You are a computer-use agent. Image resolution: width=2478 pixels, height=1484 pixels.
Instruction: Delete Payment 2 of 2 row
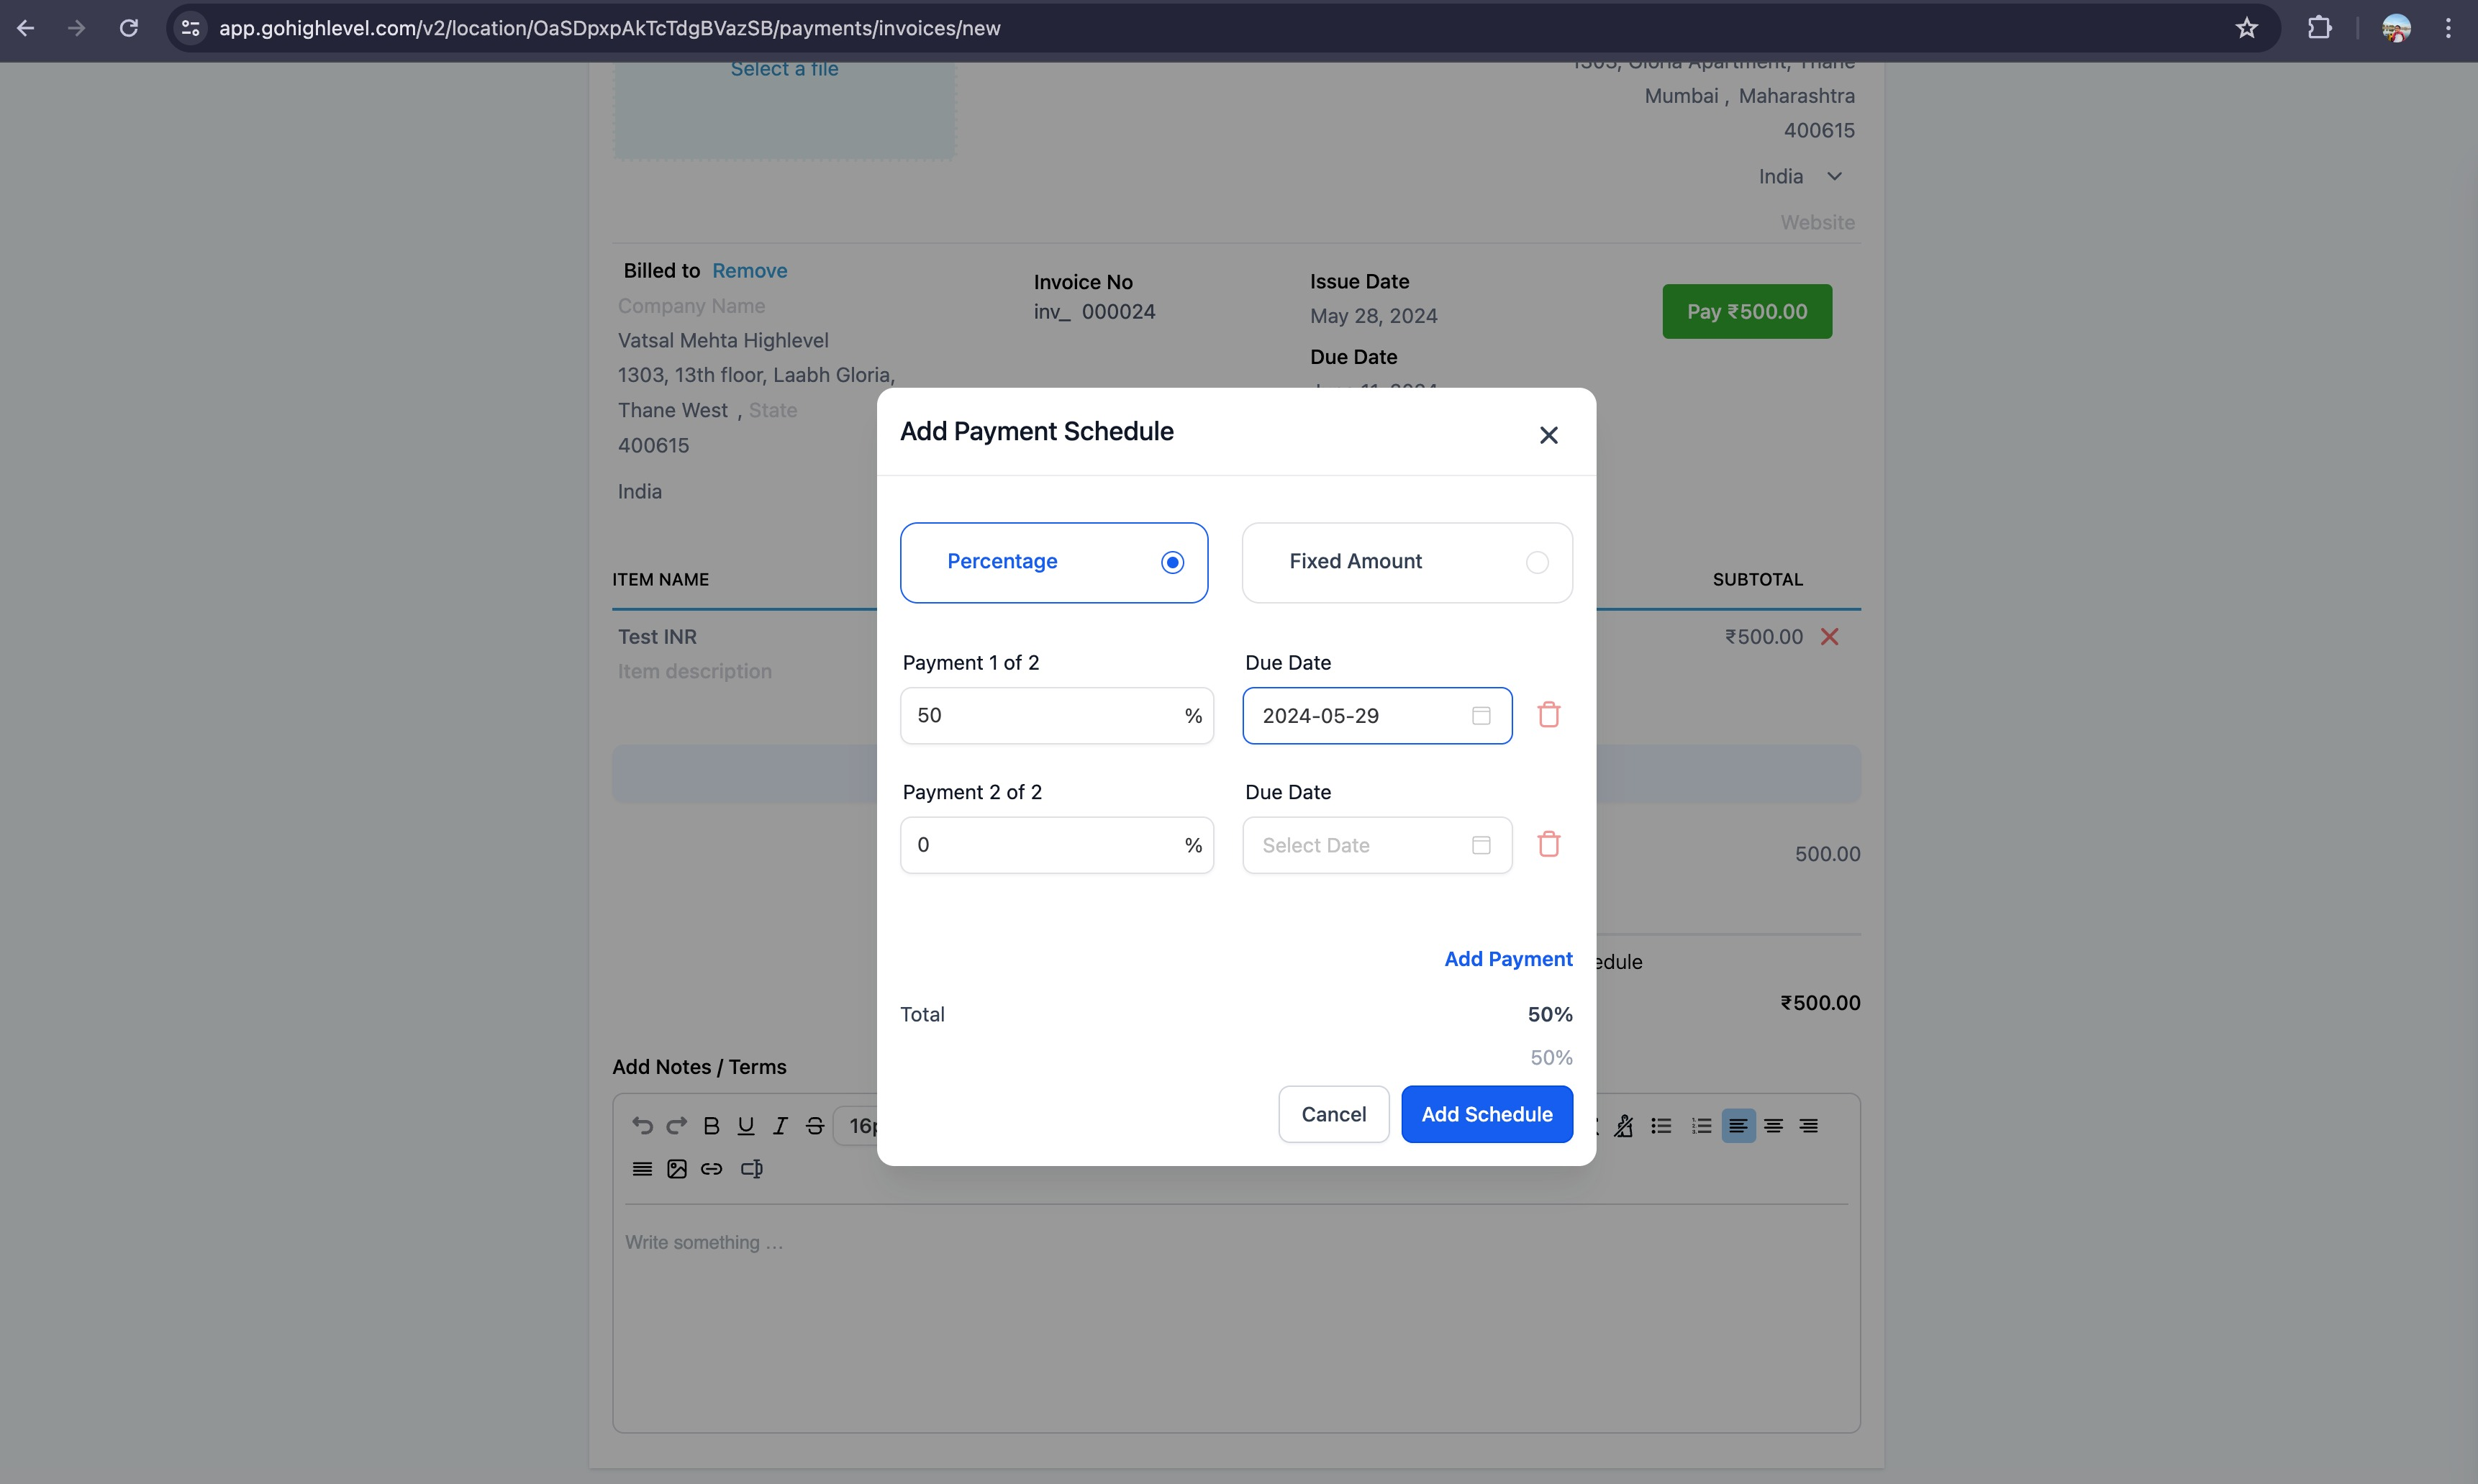pos(1548,844)
